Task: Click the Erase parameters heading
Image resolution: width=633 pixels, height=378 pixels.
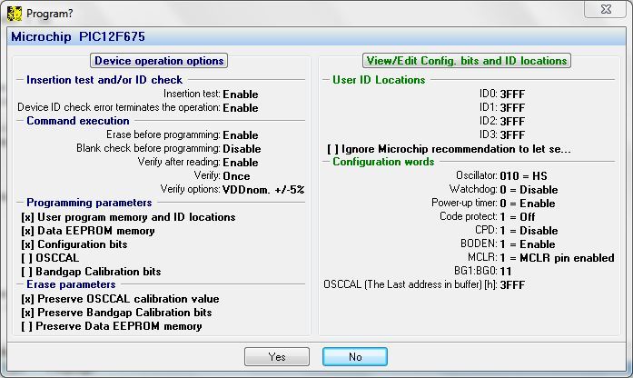Action: click(71, 284)
